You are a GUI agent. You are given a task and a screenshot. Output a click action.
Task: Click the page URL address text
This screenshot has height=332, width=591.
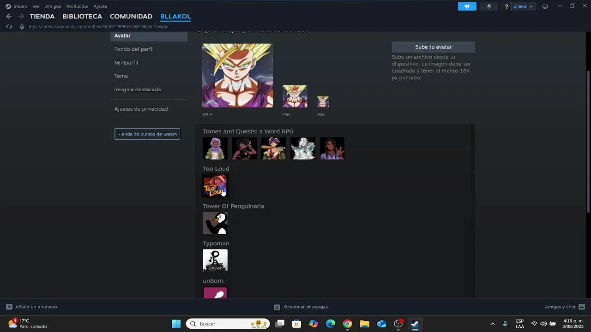point(98,27)
